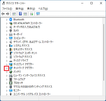
Task: Click the システム デバイス folder icon
Action: [11, 46]
